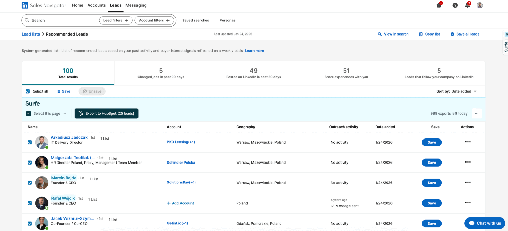The height and width of the screenshot is (231, 508).
Task: Uncheck the Select all checkbox
Action: [x=28, y=91]
